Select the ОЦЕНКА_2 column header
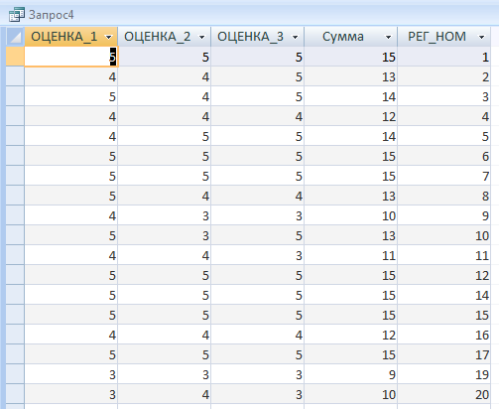 point(165,37)
